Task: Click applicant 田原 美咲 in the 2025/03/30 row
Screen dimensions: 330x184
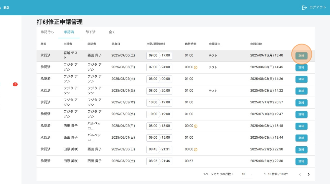Action: pyautogui.click(x=70, y=149)
